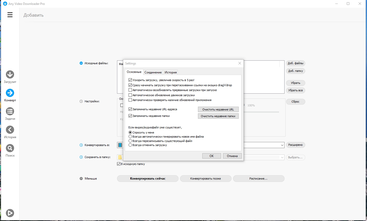The image size is (367, 221).
Task: Enable Автоматическое обновление движков загрузки checkbox
Action: click(130, 95)
